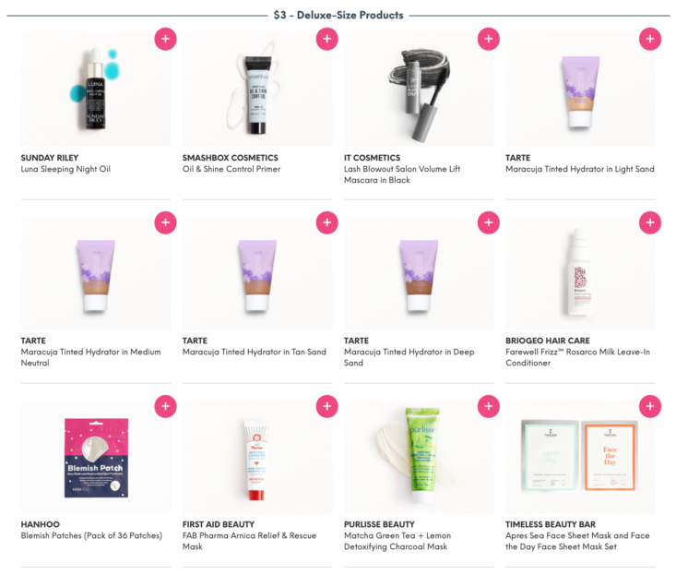Image resolution: width=676 pixels, height=575 pixels.
Task: Open the Briogeo spray bottle product image
Action: tap(580, 273)
